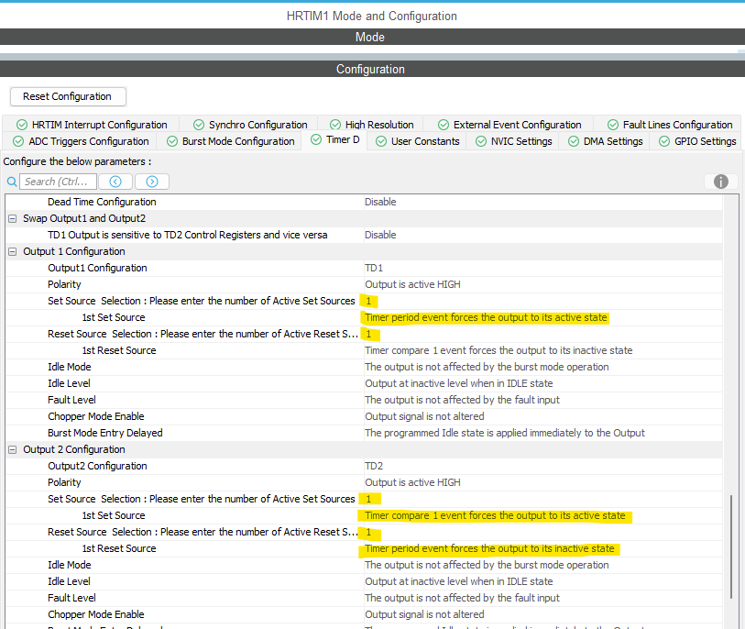
Task: Open the DMA Settings tab
Action: pyautogui.click(x=606, y=141)
